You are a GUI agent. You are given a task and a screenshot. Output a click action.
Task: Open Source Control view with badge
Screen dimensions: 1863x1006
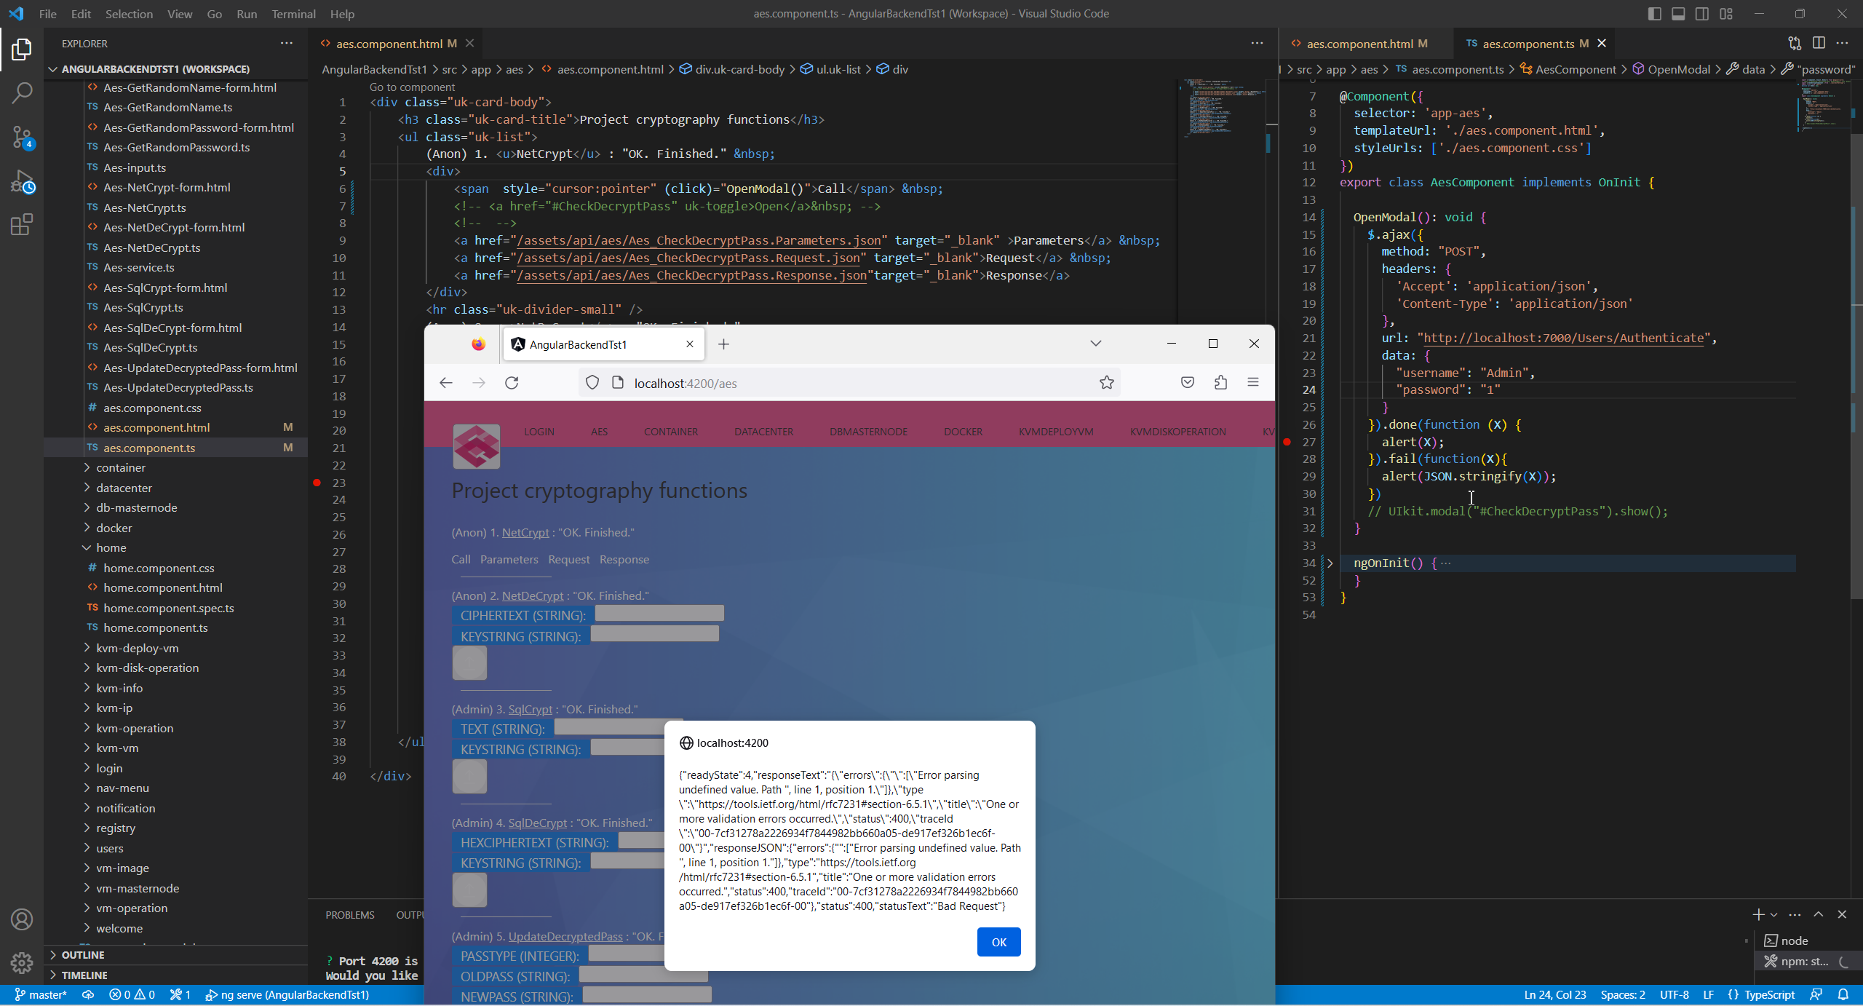[22, 136]
